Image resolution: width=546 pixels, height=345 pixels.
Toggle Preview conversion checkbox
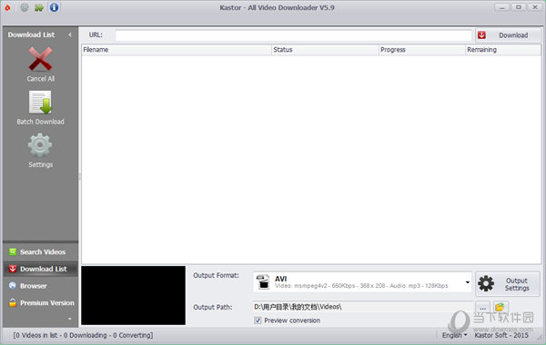click(258, 320)
